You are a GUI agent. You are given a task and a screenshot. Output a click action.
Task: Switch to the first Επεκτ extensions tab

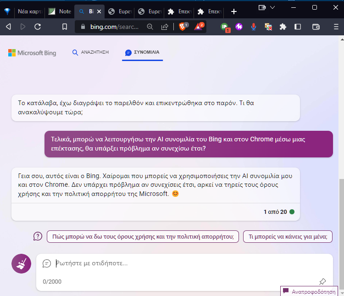coord(180,11)
